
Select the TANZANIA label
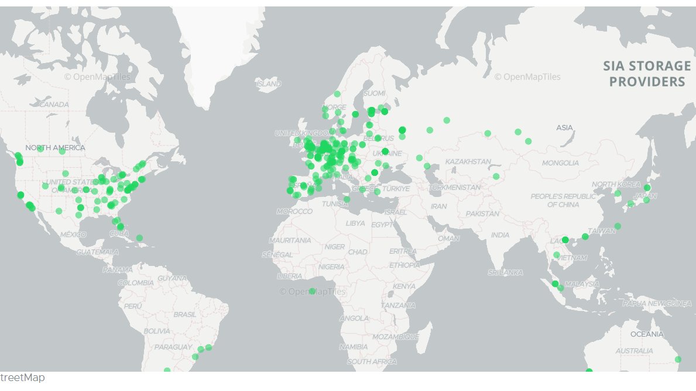(x=397, y=306)
